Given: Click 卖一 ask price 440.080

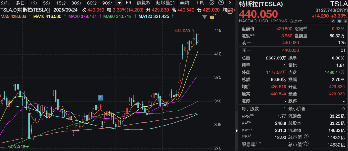Looking at the screenshot, I should [291, 43].
